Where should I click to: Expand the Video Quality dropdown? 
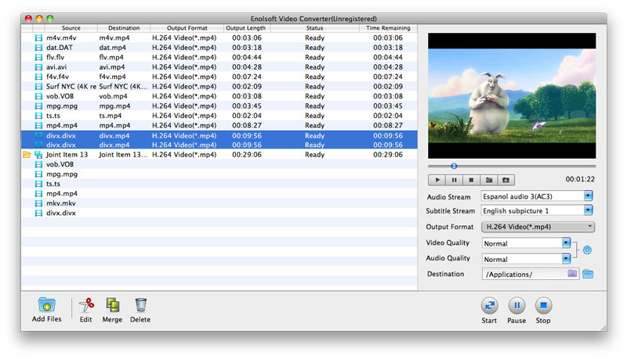tap(566, 242)
